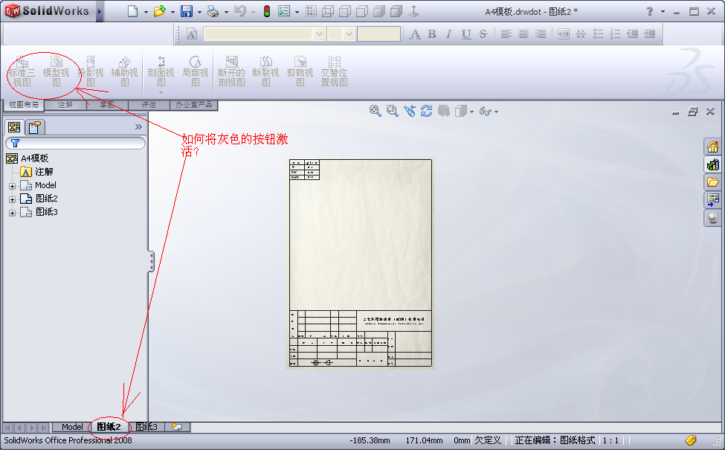Toggle Strikethrough text formatting
Image resolution: width=725 pixels, height=450 pixels.
point(483,33)
